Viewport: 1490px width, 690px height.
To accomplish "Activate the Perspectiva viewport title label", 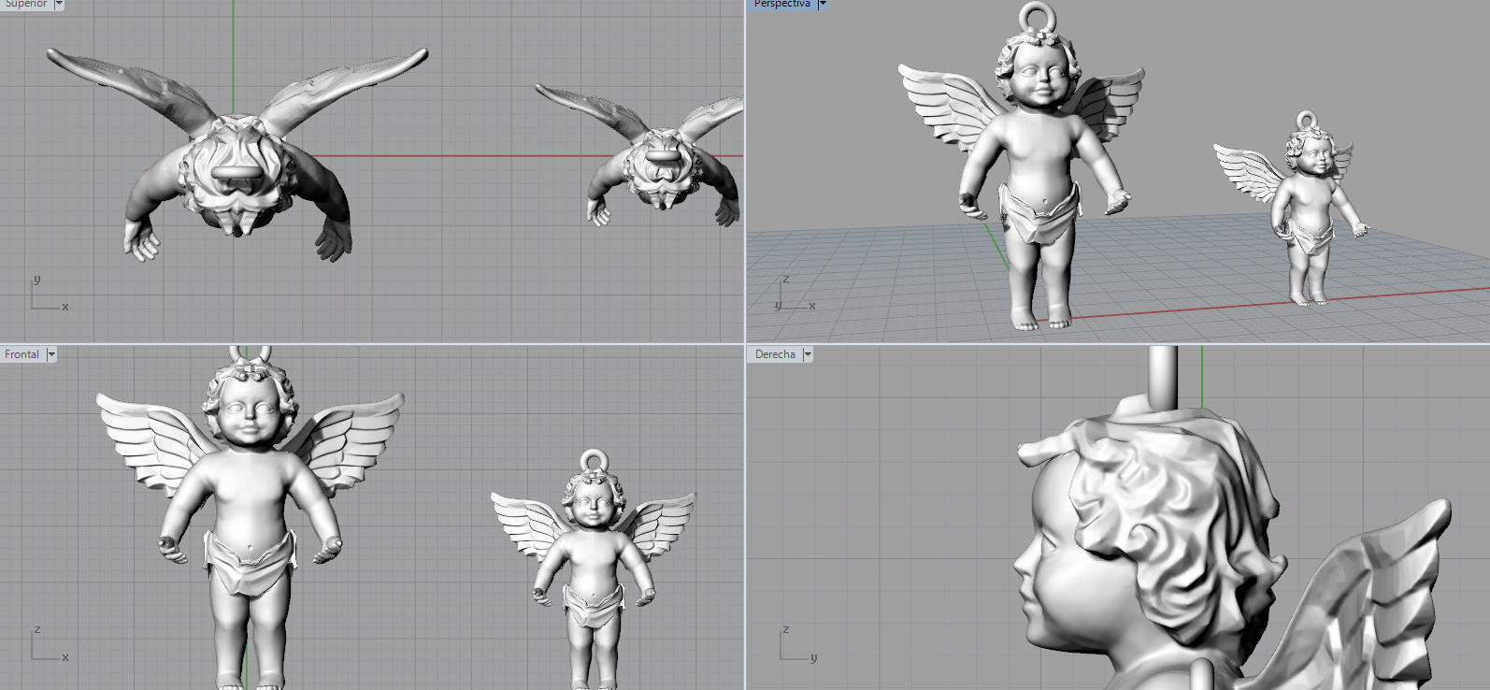I will click(x=782, y=4).
